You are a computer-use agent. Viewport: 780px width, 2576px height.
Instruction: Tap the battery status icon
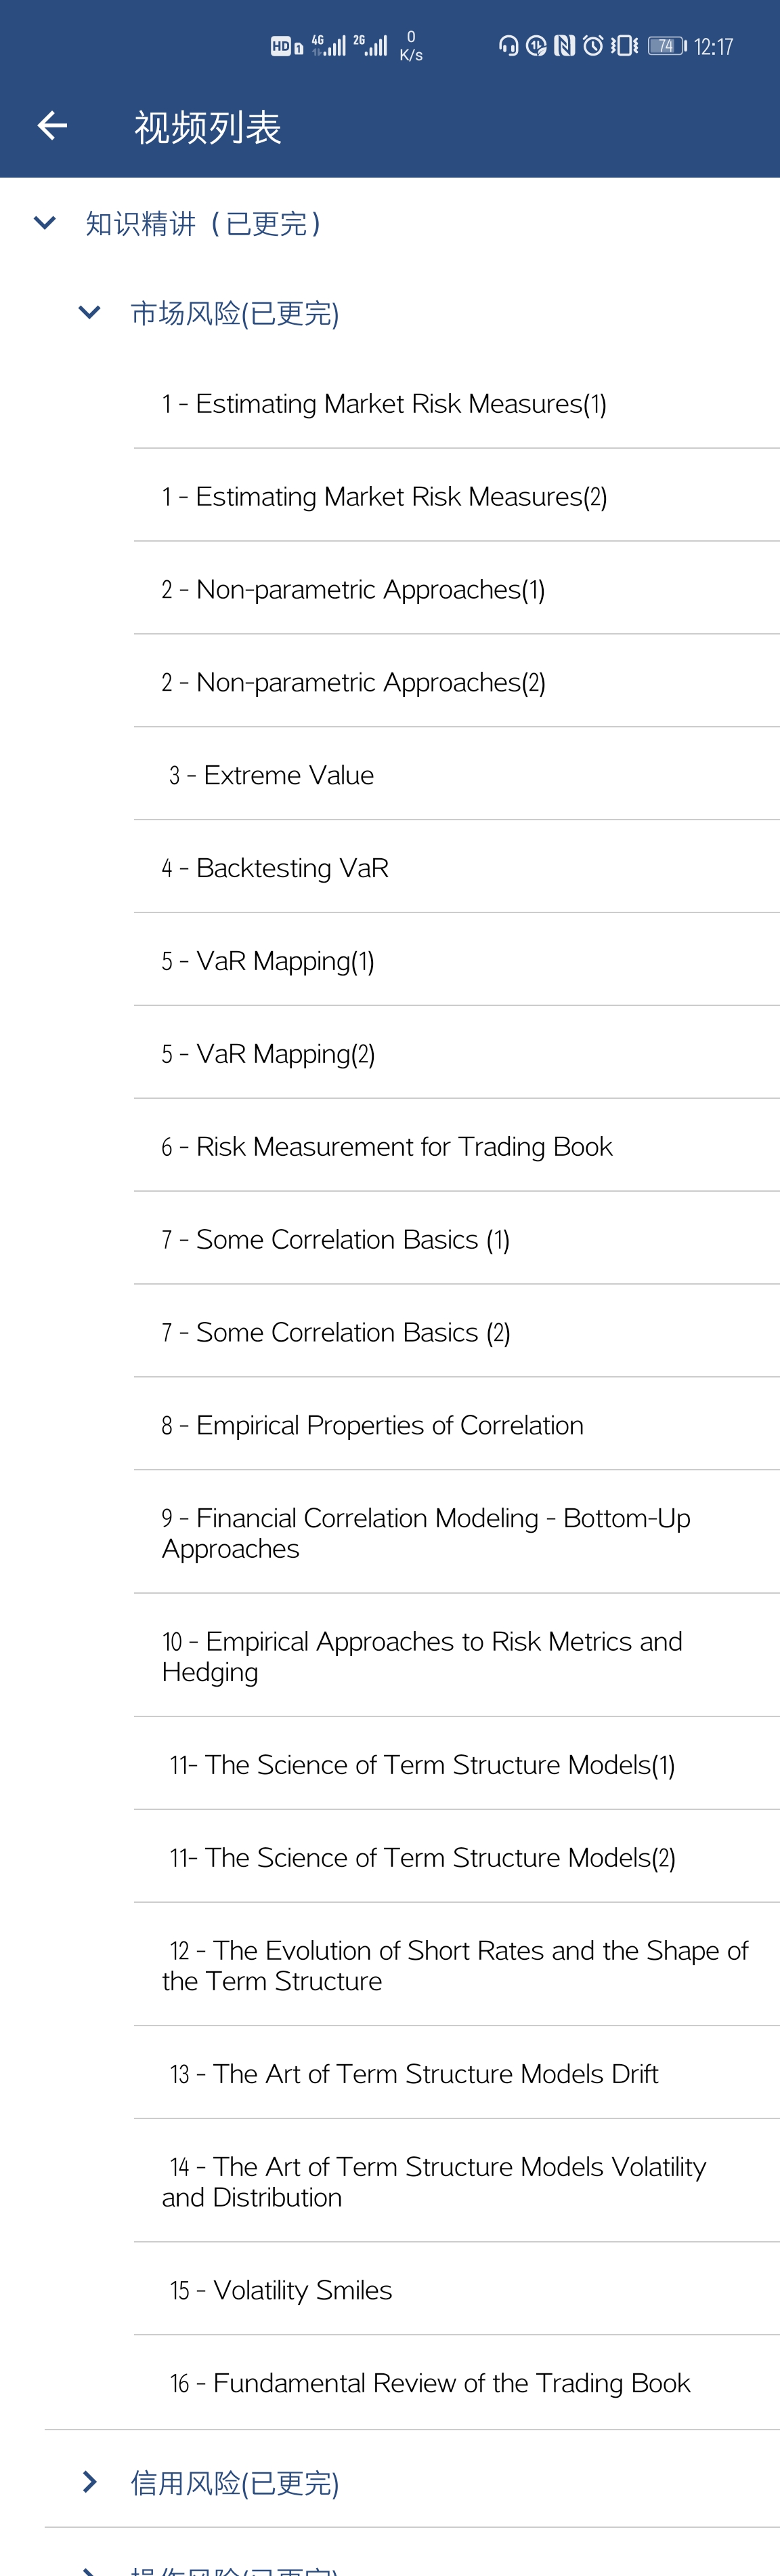pos(666,46)
